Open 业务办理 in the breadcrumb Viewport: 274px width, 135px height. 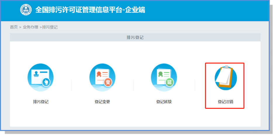coord(31,27)
